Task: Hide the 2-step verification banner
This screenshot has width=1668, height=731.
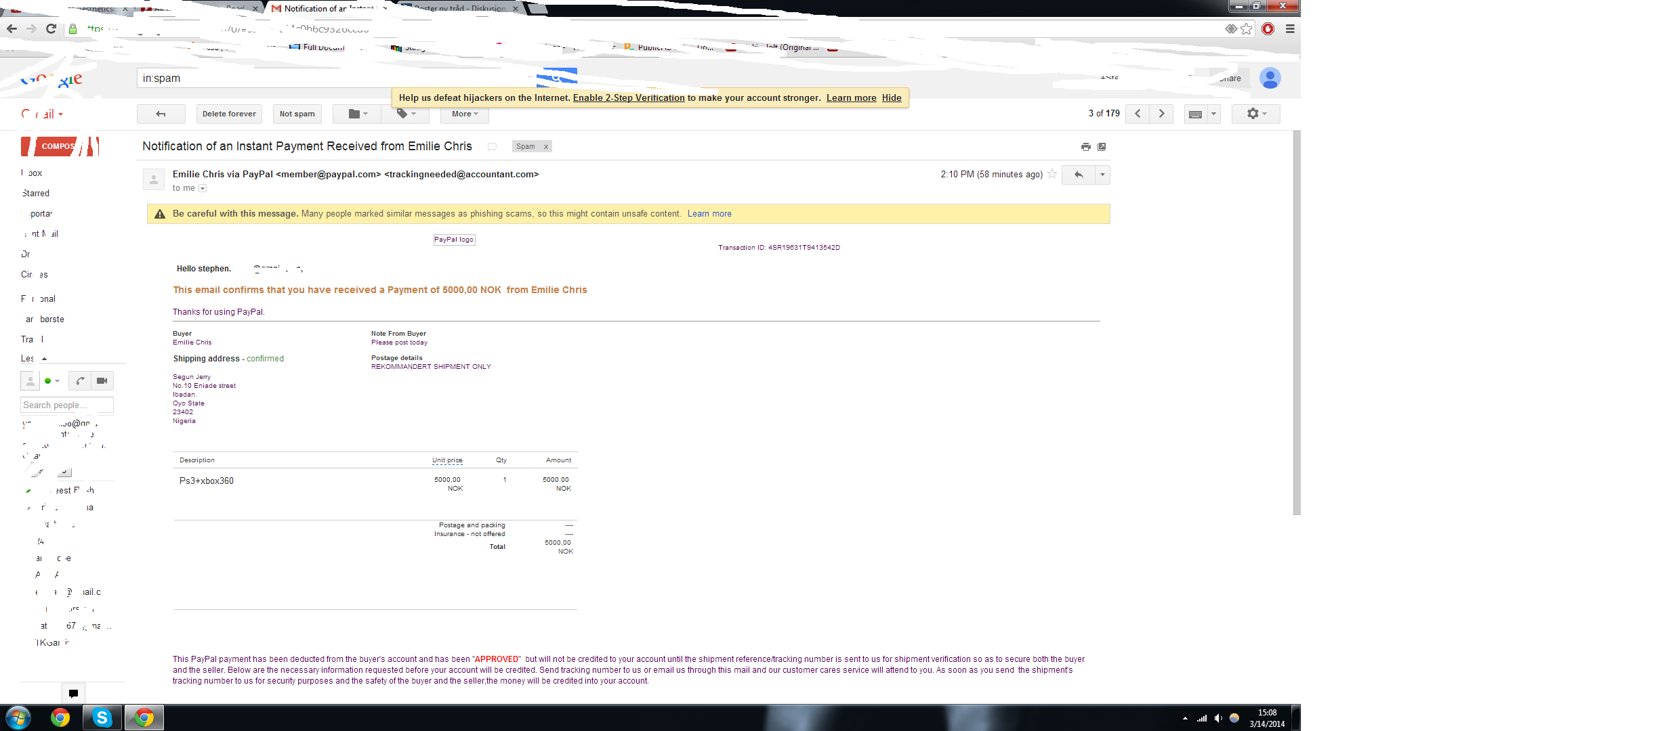Action: pos(892,97)
